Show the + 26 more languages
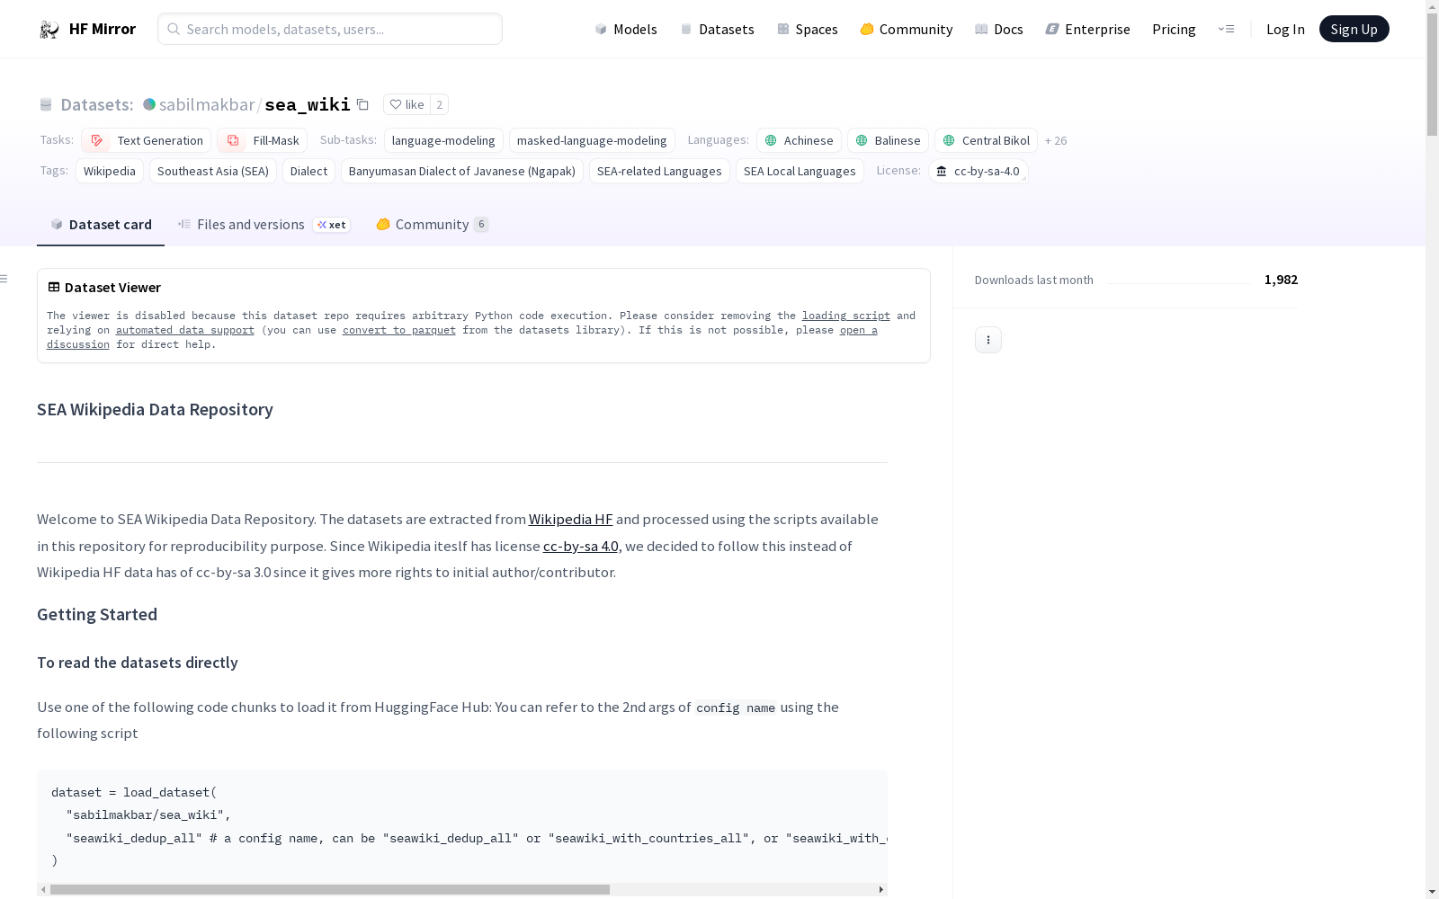This screenshot has height=899, width=1439. point(1056,140)
